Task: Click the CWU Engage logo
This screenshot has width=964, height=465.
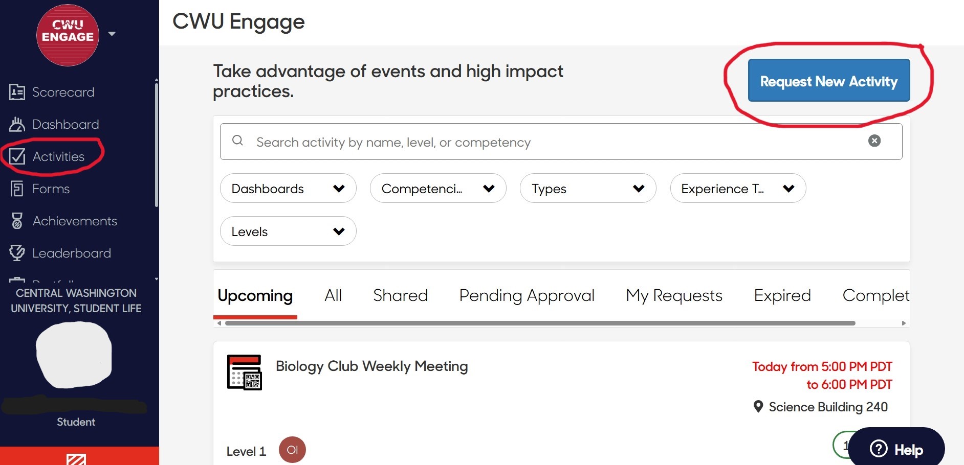Action: tap(67, 35)
